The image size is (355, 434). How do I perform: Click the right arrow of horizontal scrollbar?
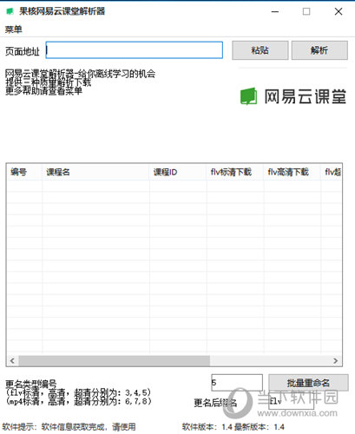click(335, 361)
